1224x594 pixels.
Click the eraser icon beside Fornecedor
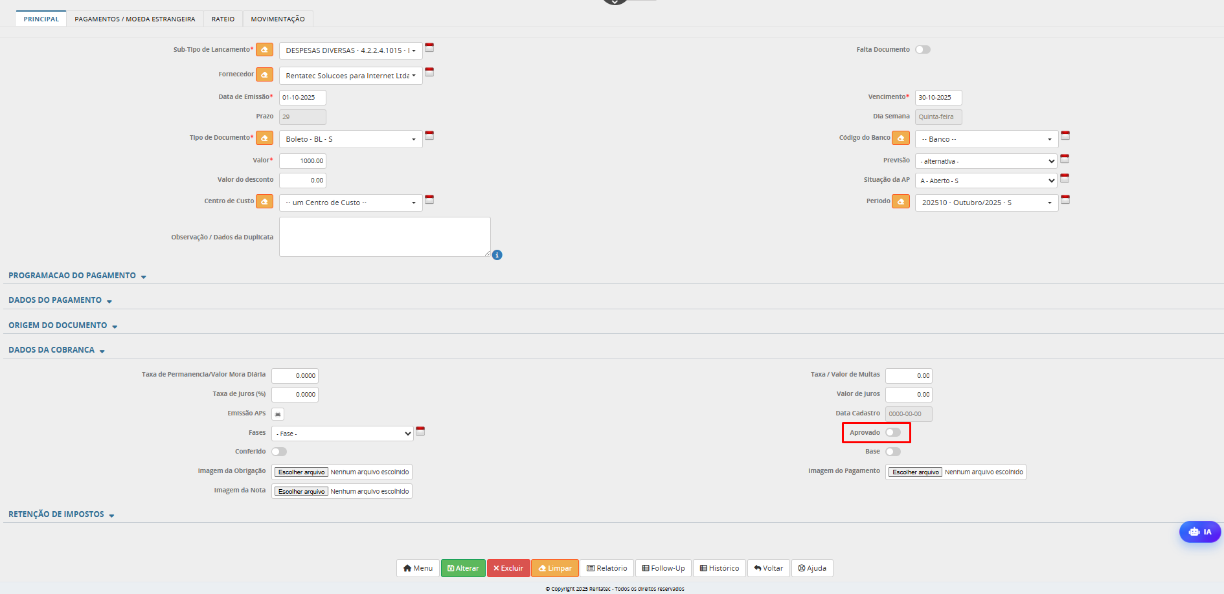pyautogui.click(x=264, y=75)
